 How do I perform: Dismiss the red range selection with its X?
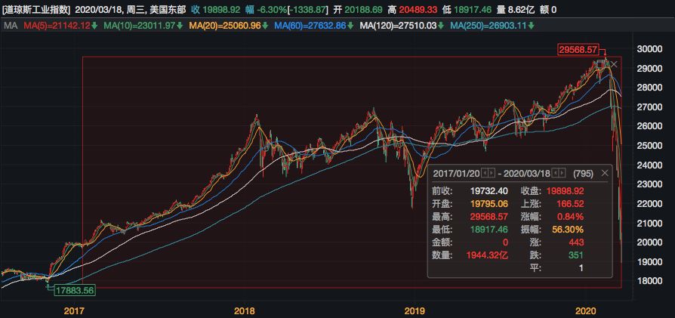[x=614, y=65]
